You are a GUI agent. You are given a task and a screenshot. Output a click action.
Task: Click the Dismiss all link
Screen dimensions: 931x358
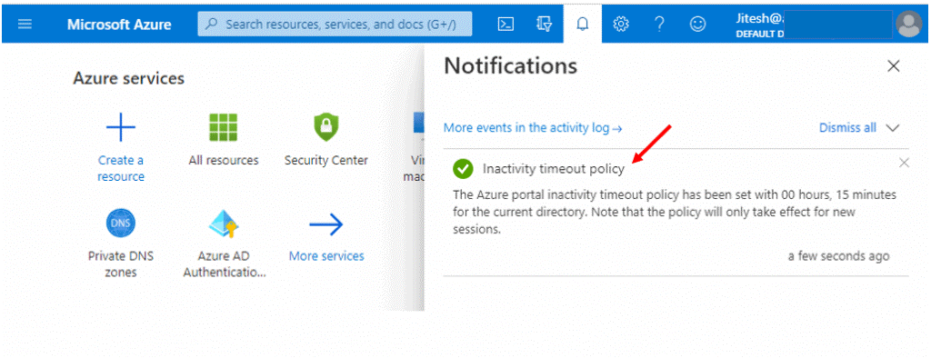(847, 127)
